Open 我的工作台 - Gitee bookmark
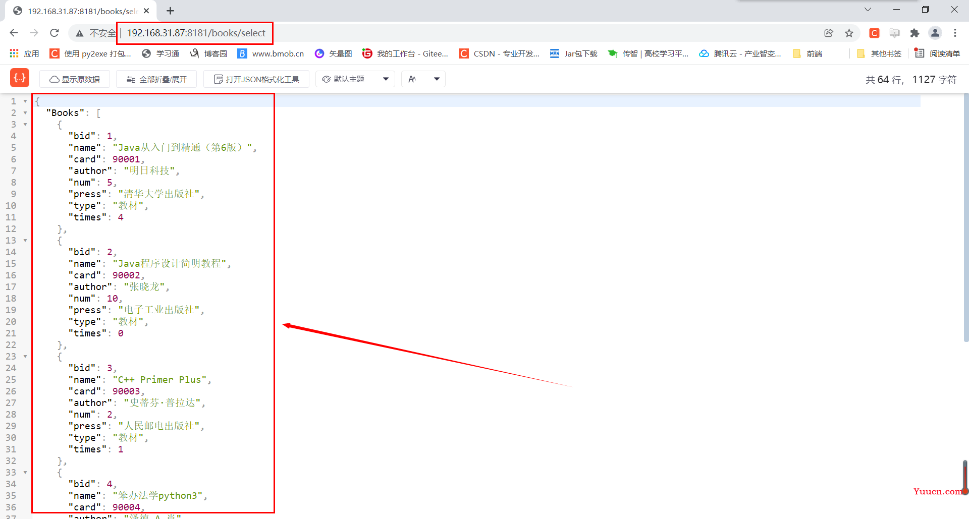969x519 pixels. click(405, 53)
